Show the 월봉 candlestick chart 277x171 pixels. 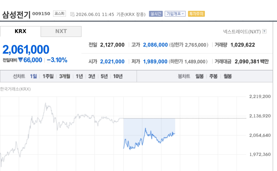click(227, 76)
